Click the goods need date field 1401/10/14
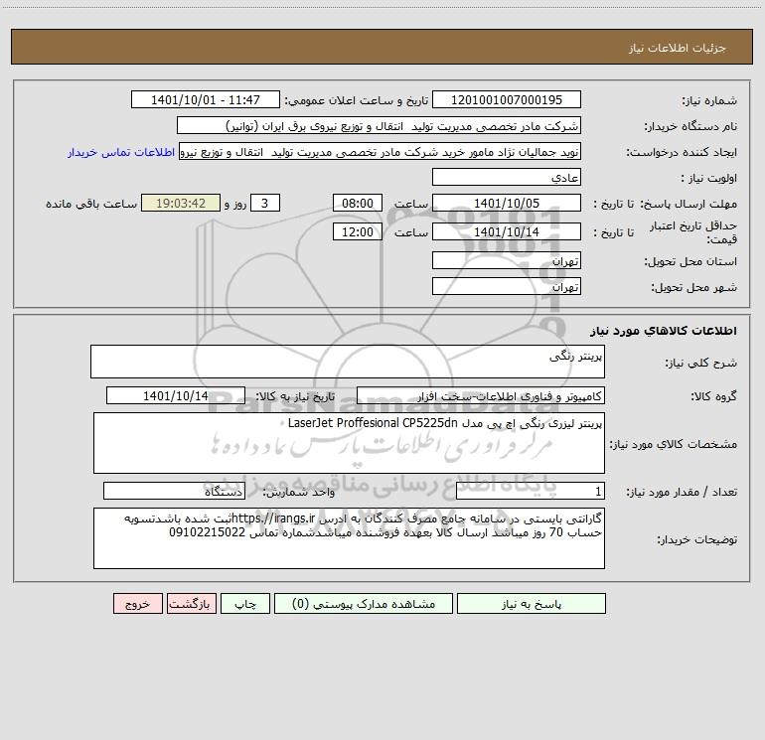 [x=176, y=395]
